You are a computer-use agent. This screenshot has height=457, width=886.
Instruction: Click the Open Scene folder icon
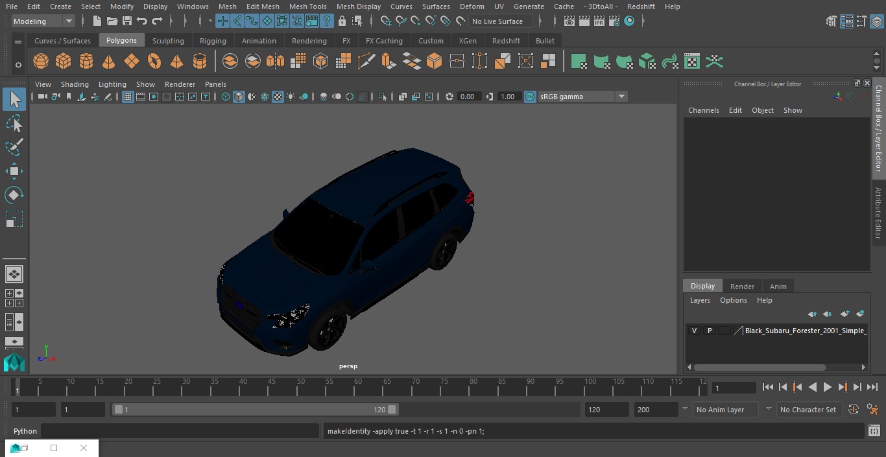(x=112, y=21)
